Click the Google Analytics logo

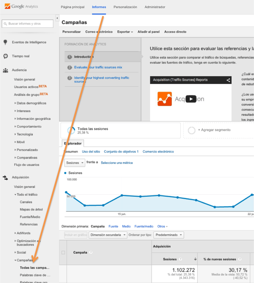pos(23,7)
